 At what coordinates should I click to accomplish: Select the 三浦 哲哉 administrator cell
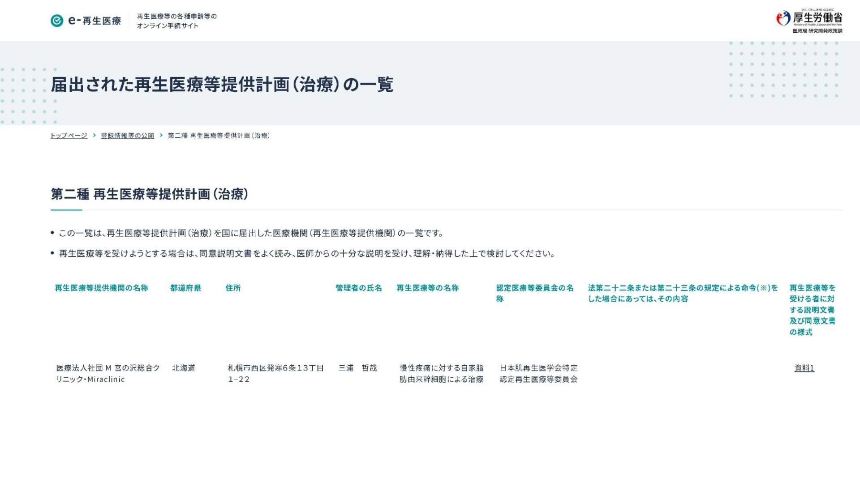(x=357, y=368)
